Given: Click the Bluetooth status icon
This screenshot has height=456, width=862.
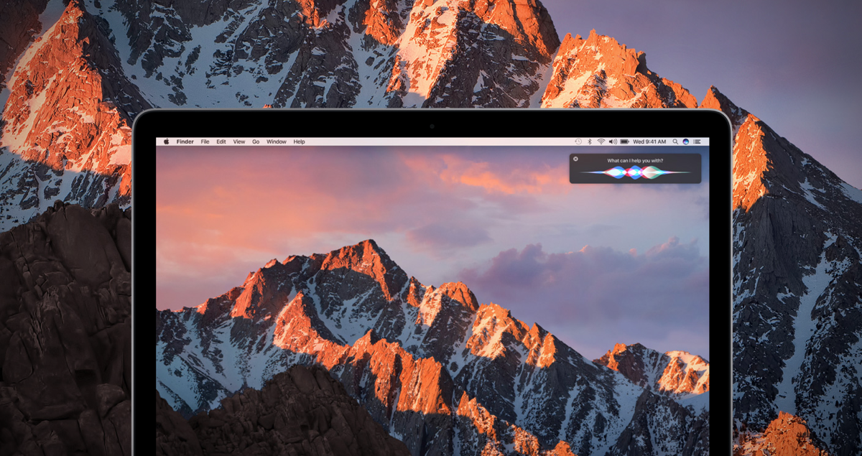Looking at the screenshot, I should point(590,141).
